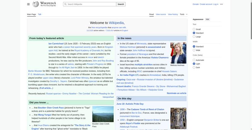This screenshot has height=130, width=252.
Task: Select Small text size
Action: pos(194,29)
